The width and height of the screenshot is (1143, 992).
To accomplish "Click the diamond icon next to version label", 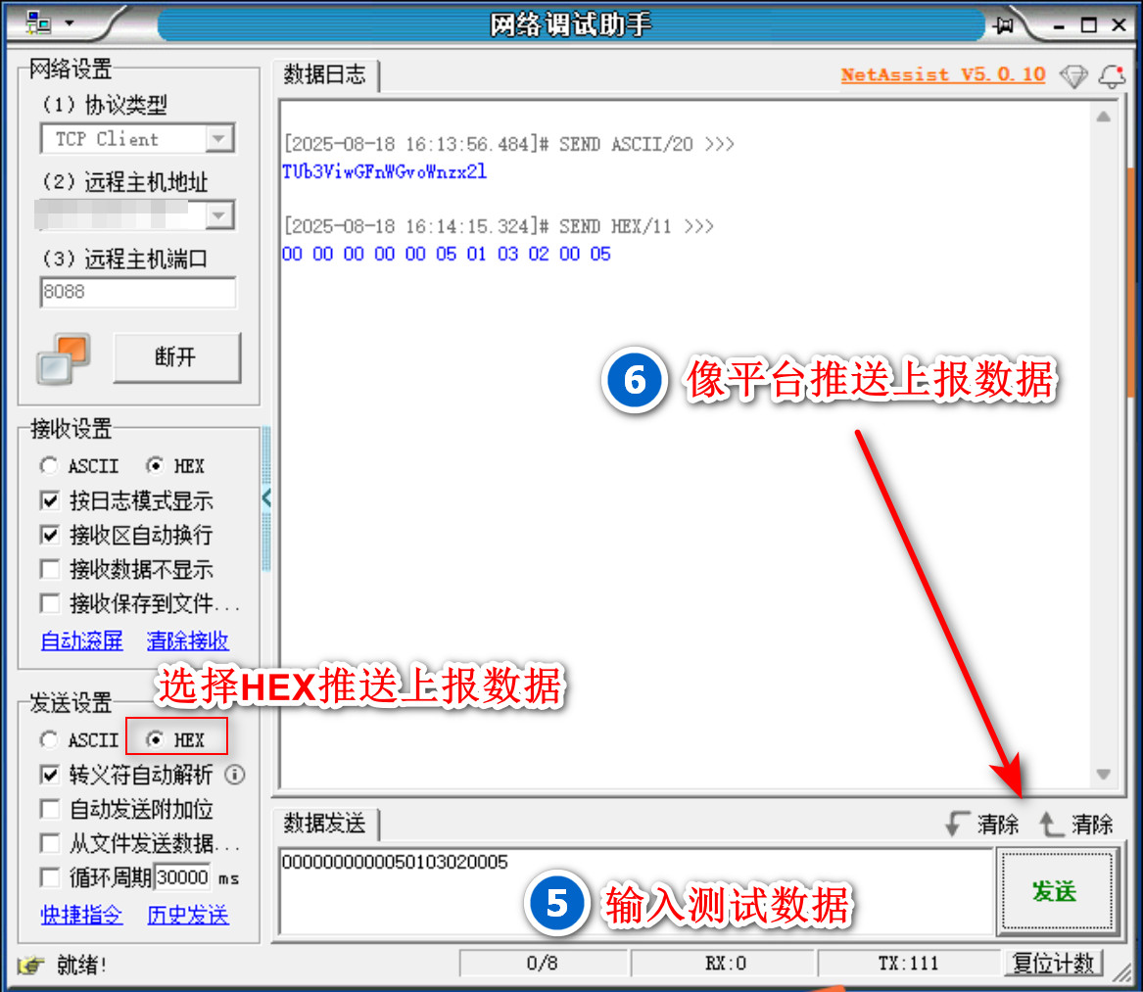I will [1074, 76].
